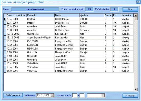This screenshot has height=101, width=141.
Task: Select the row selector of the Baktevir row
Action: pos(5,19)
